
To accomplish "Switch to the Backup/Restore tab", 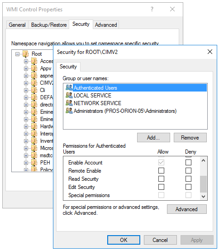I will 49,25.
